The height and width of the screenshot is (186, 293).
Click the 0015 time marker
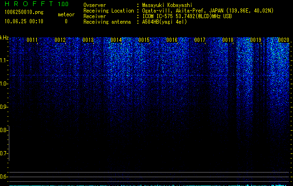(144, 40)
